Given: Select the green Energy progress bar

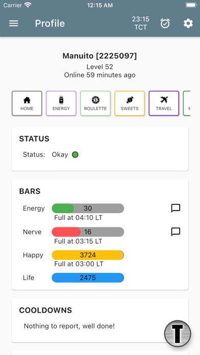Looking at the screenshot, I should coord(88,208).
